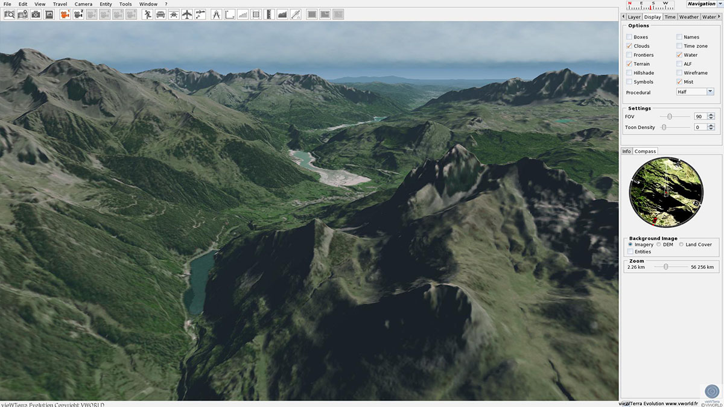The height and width of the screenshot is (407, 724).
Task: Click the map location pin icon
Action: click(x=23, y=14)
